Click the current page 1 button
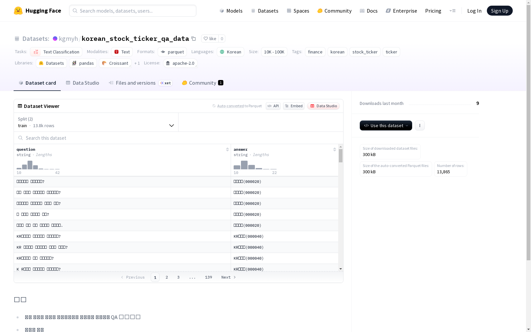This screenshot has width=531, height=332. point(155,277)
